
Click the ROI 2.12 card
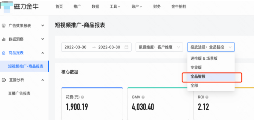(x=224, y=104)
